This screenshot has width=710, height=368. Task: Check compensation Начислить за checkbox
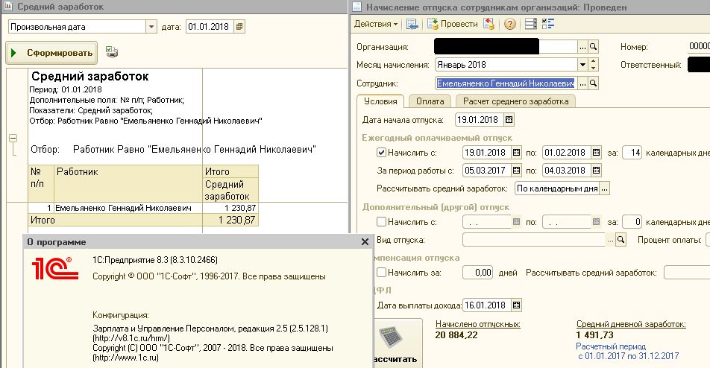point(381,272)
